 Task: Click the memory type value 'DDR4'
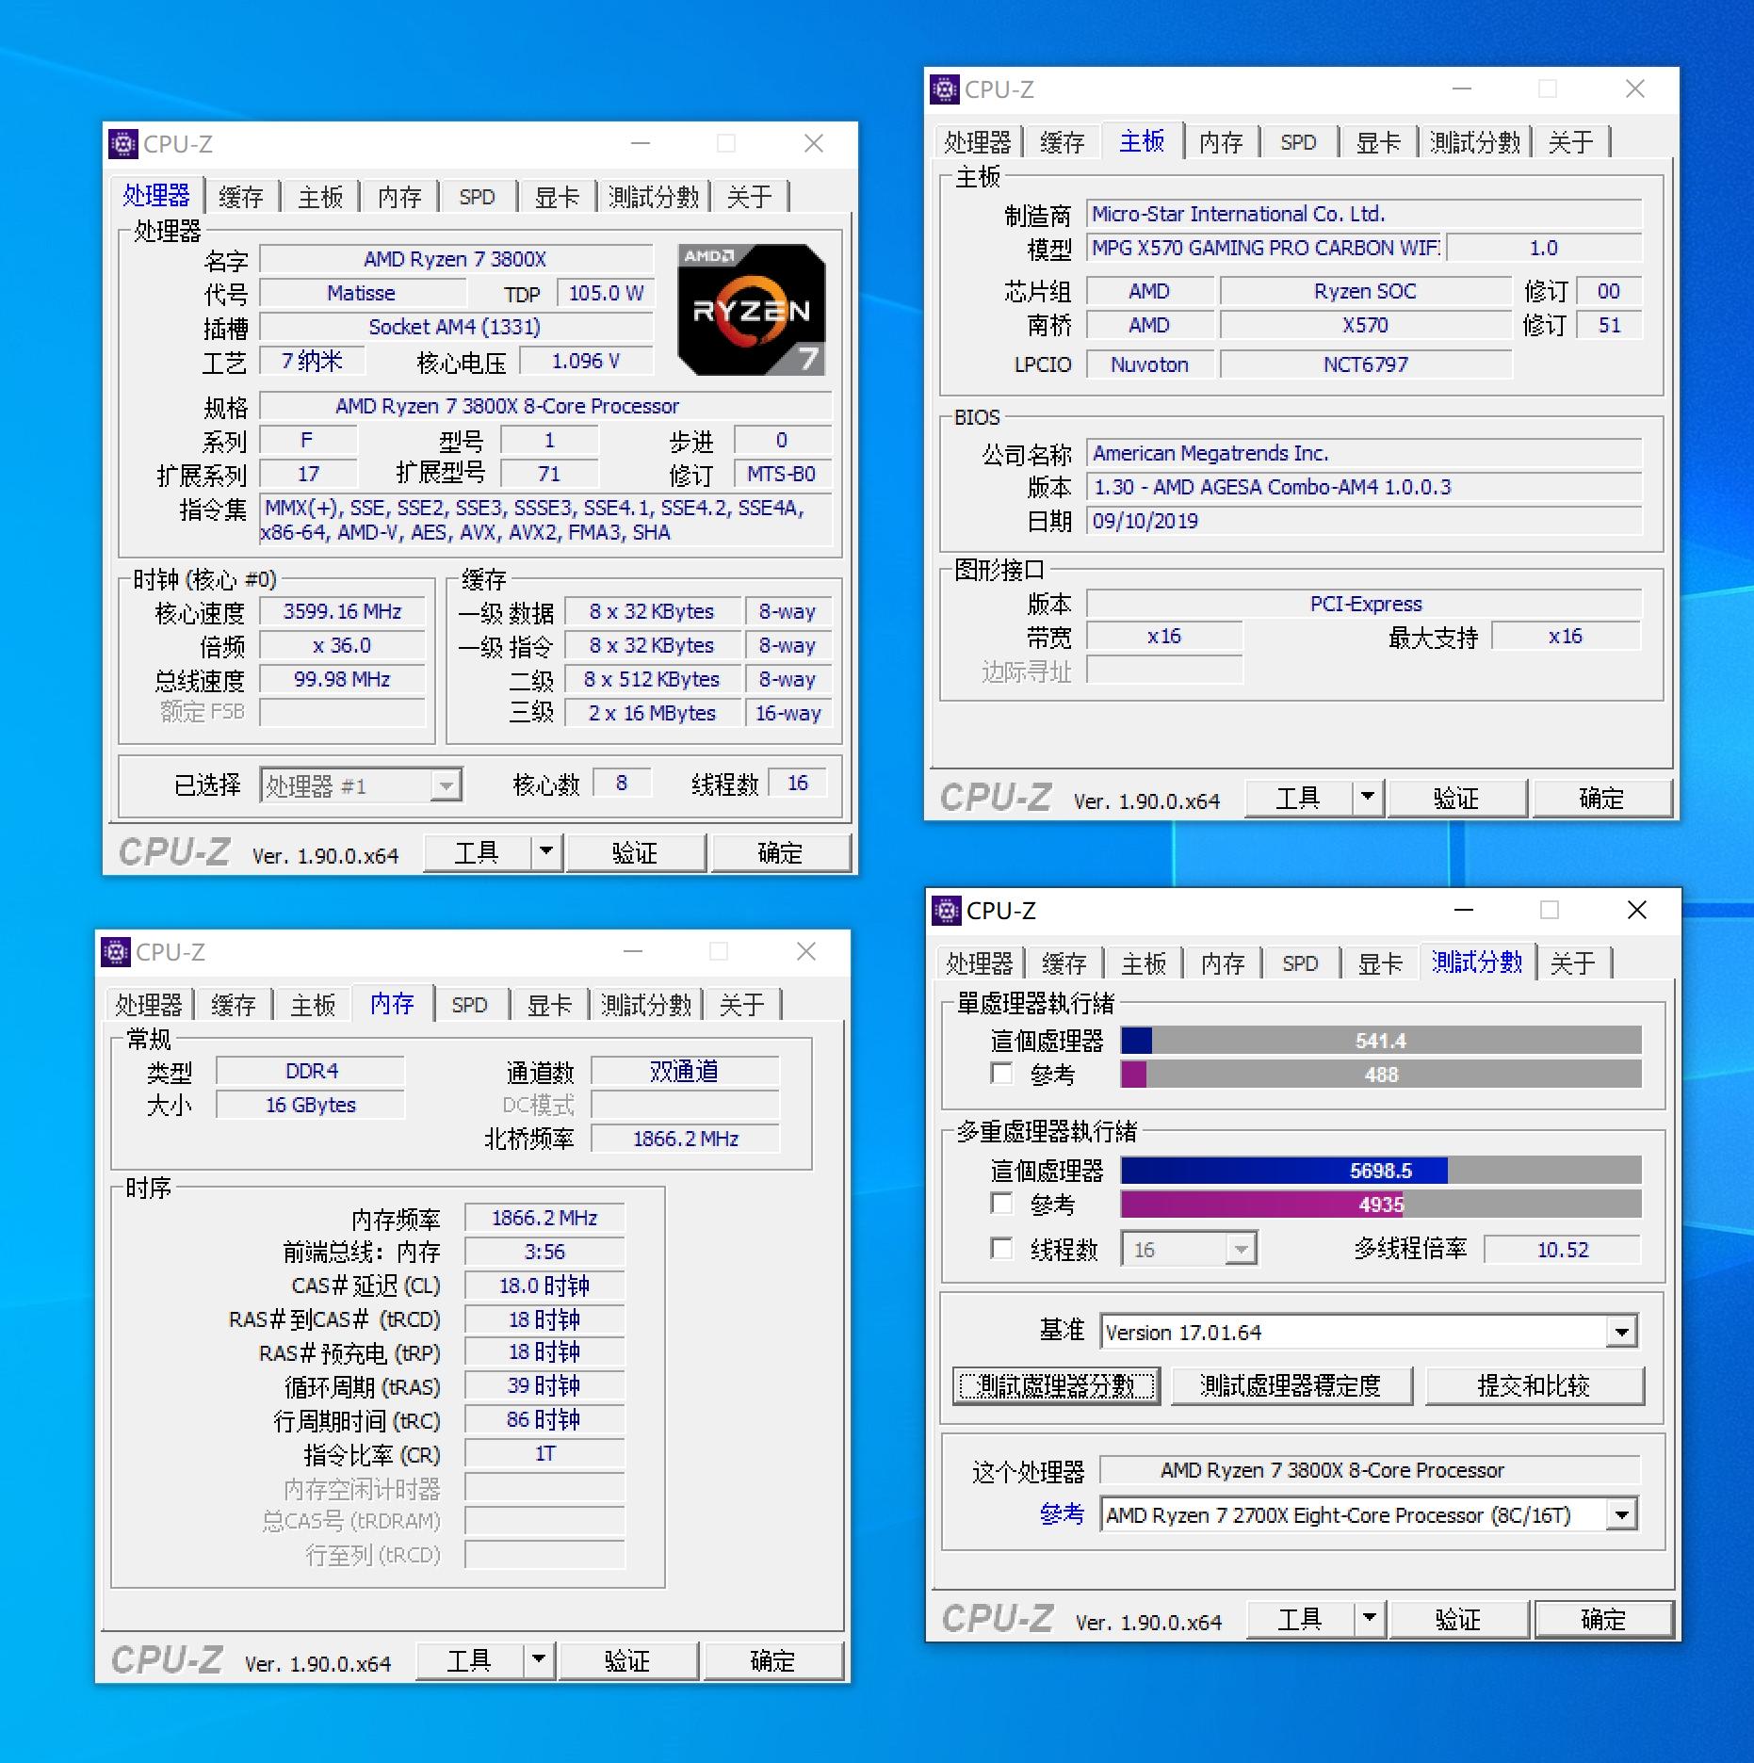click(311, 1071)
